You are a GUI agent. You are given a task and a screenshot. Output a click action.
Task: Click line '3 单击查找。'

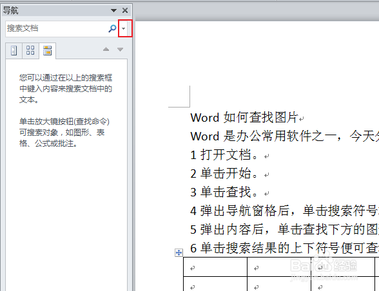click(x=224, y=192)
